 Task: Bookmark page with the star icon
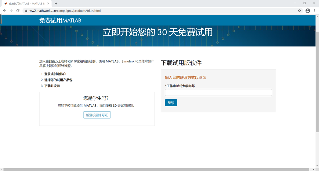coord(299,11)
